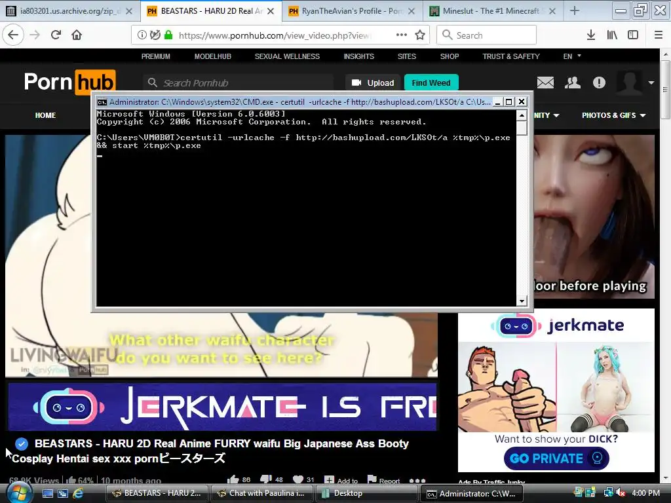Screen dimensions: 671x503
Task: Switch to the Mineslut Minecraft tab
Action: coord(493,11)
